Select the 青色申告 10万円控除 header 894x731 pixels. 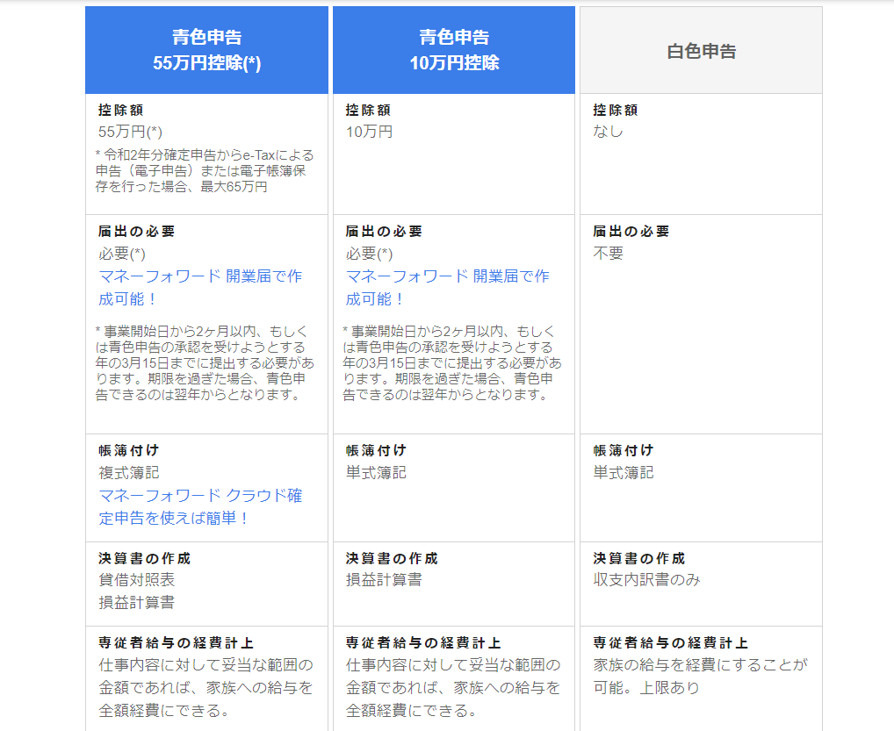coord(454,50)
